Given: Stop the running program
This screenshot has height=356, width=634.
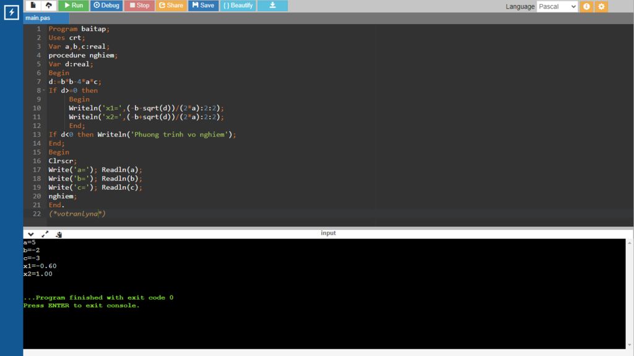Looking at the screenshot, I should 139,6.
